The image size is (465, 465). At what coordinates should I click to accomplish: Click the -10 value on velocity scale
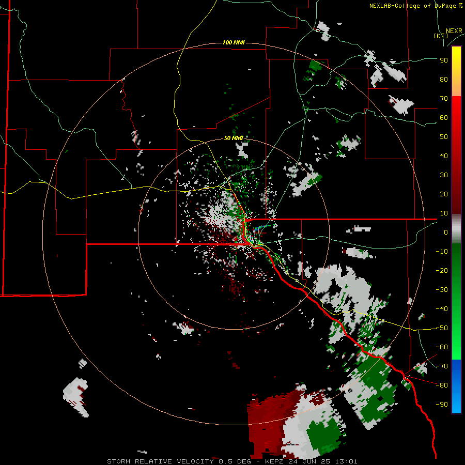(x=442, y=252)
